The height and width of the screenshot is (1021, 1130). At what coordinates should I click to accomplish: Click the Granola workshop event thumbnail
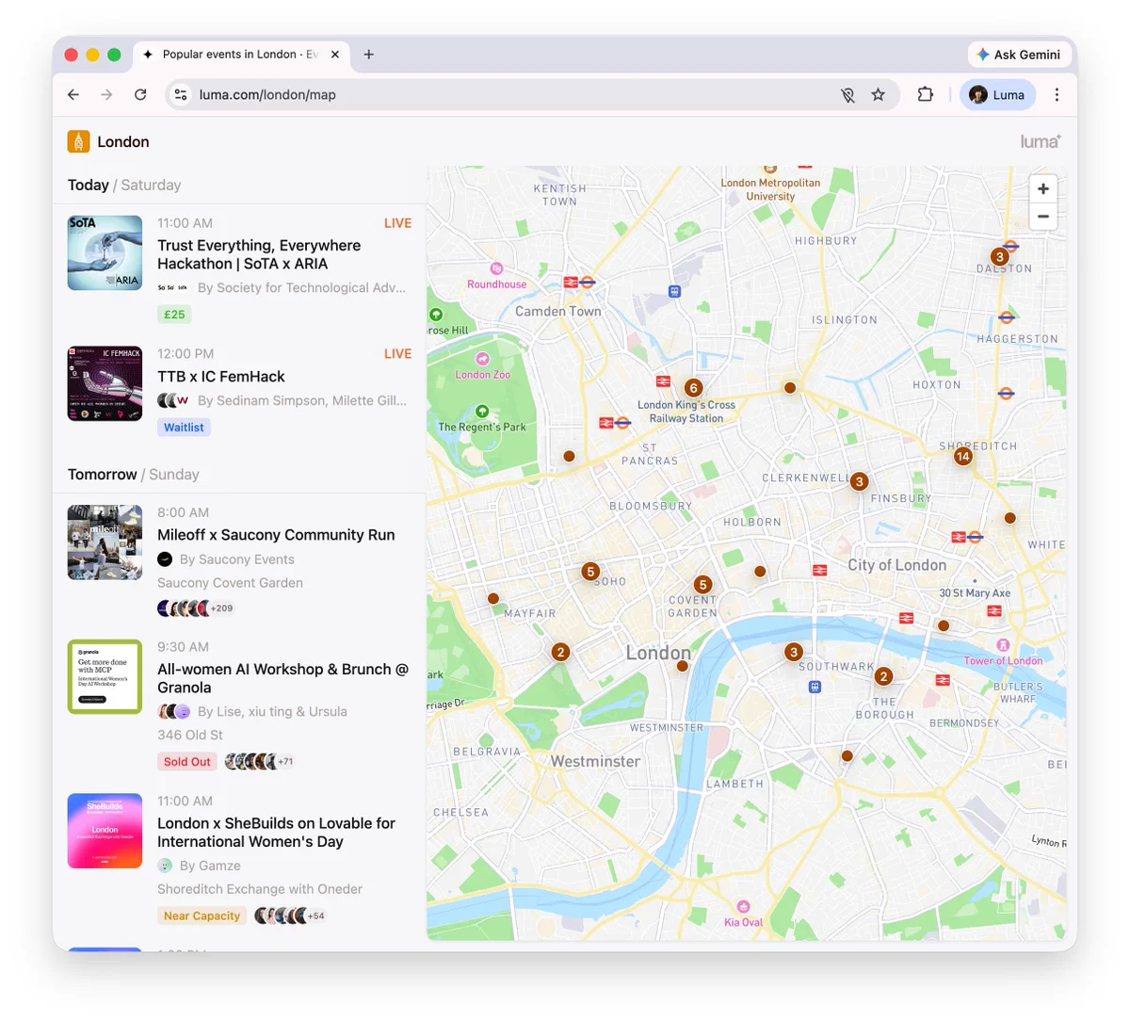click(x=105, y=677)
